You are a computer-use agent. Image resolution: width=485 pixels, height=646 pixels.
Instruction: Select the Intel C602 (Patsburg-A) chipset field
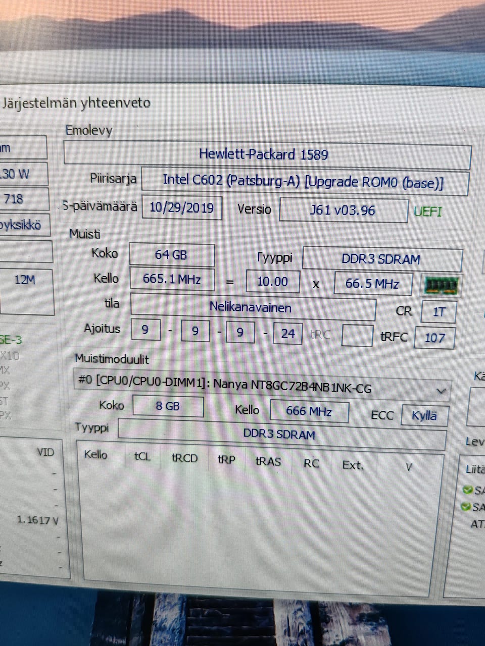click(305, 181)
